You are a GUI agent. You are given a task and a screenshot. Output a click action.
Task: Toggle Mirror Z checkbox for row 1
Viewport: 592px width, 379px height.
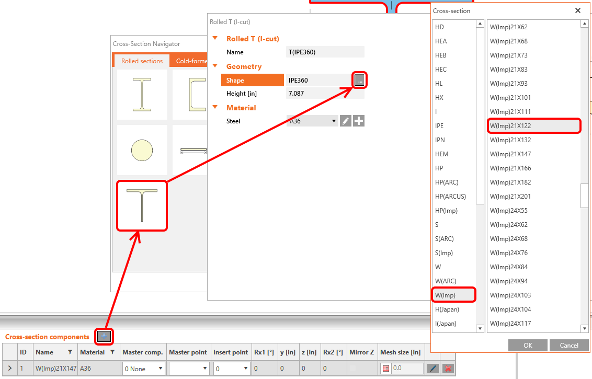352,368
